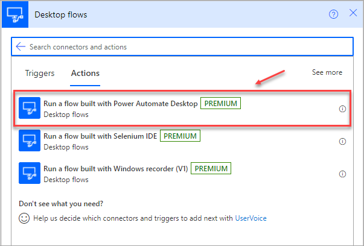The image size is (364, 246).
Task: Click the See more link
Action: point(327,72)
